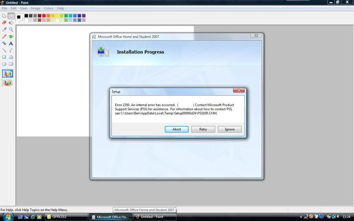Image resolution: width=354 pixels, height=221 pixels.
Task: Choose the opaque selection option in Paint toolbox
Action: tap(8, 74)
